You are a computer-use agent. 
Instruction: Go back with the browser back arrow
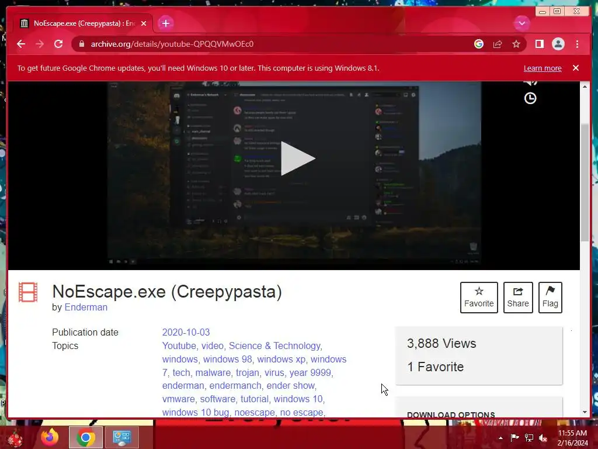[x=21, y=44]
